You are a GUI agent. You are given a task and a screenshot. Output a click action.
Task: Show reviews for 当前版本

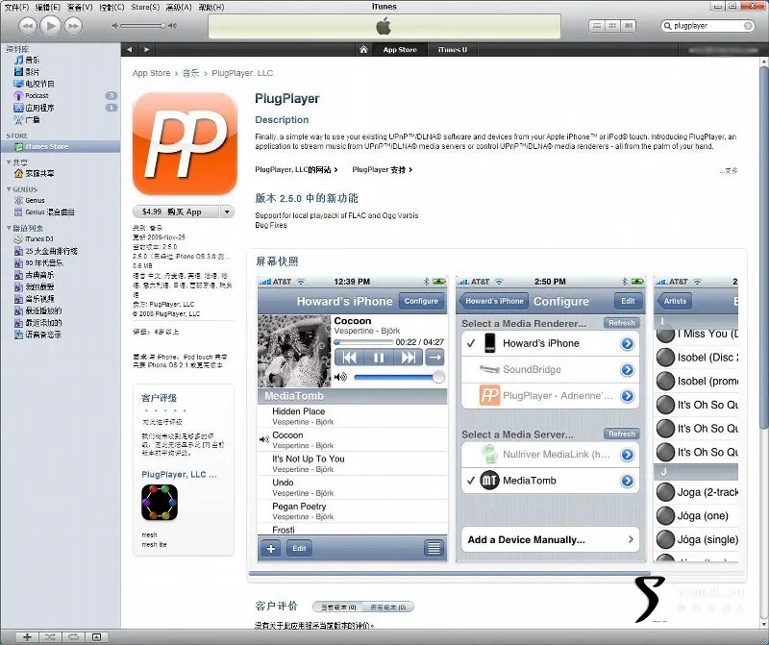(338, 608)
